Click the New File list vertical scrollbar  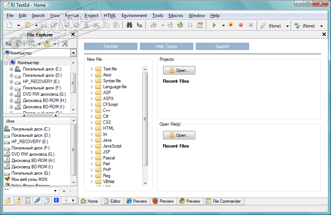(x=145, y=126)
